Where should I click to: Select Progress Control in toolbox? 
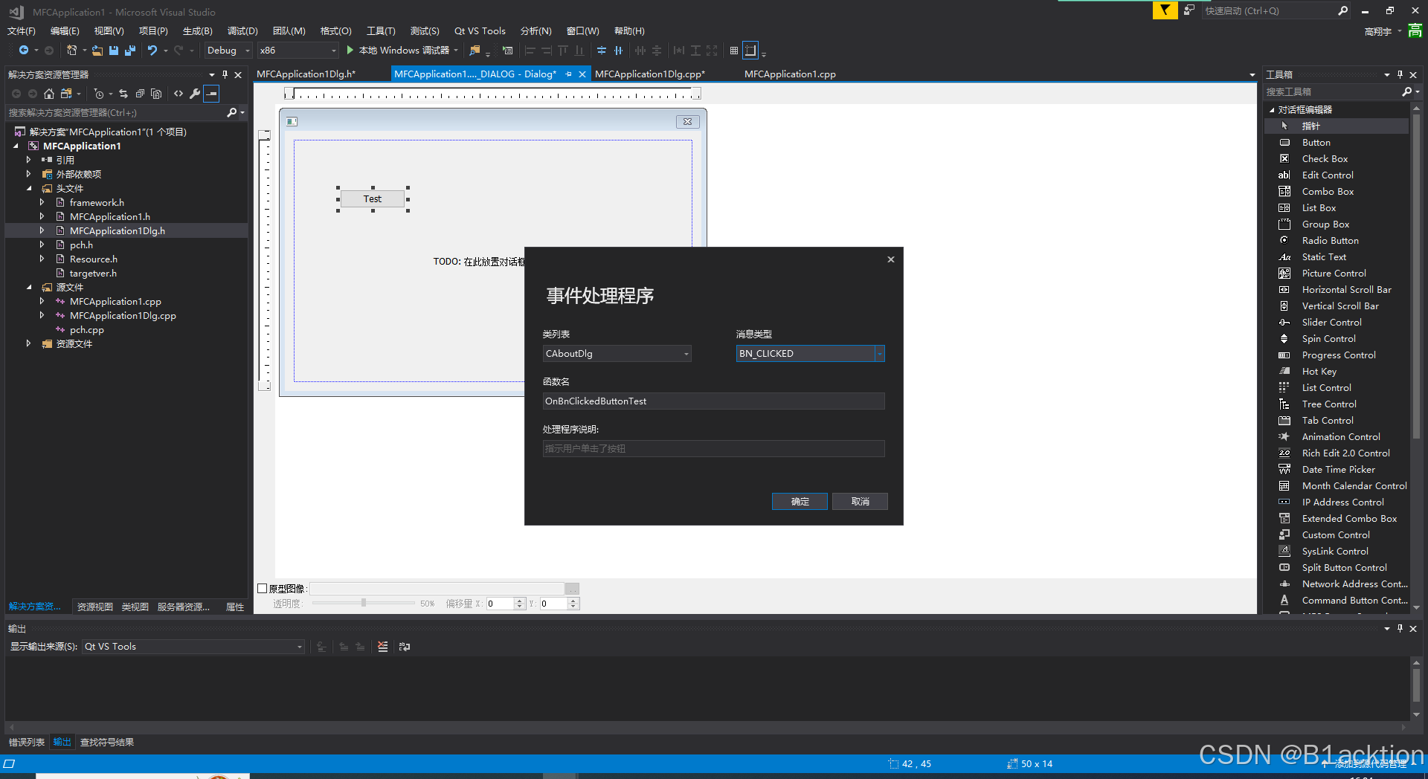click(1337, 355)
